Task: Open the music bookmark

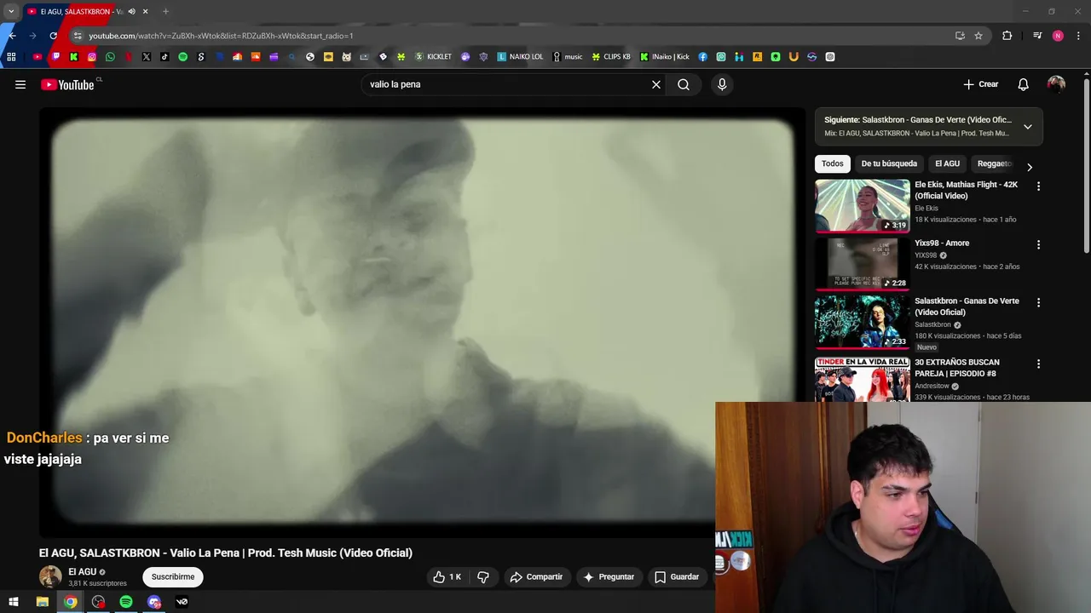Action: click(x=568, y=57)
